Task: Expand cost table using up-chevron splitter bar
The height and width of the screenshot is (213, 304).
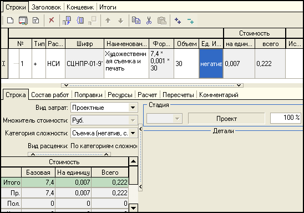Action: tap(69, 154)
